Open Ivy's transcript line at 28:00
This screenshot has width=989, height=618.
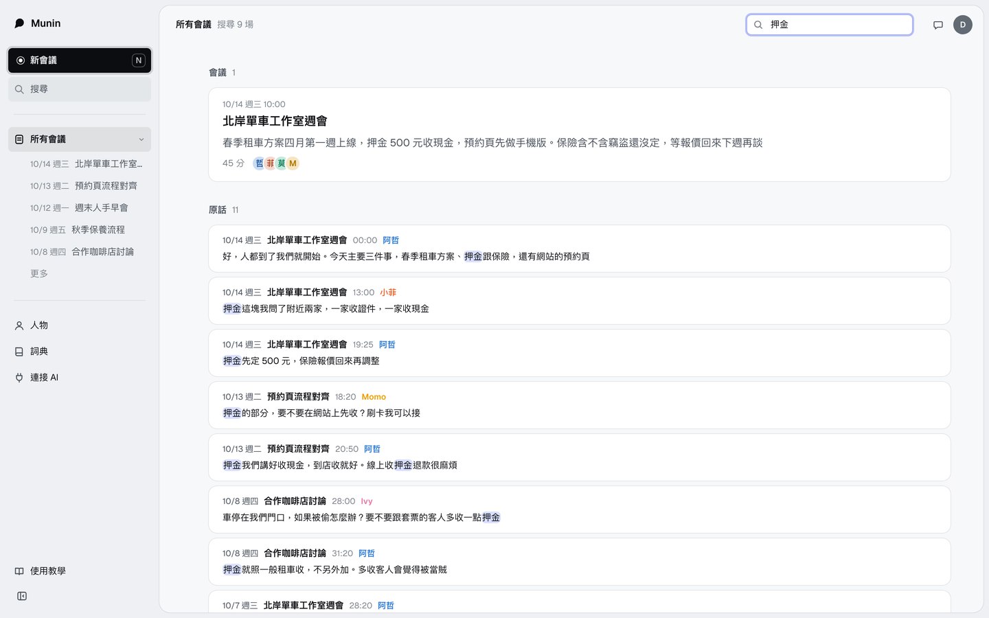(580, 510)
